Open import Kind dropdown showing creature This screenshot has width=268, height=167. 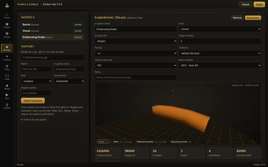pyautogui.click(x=36, y=81)
